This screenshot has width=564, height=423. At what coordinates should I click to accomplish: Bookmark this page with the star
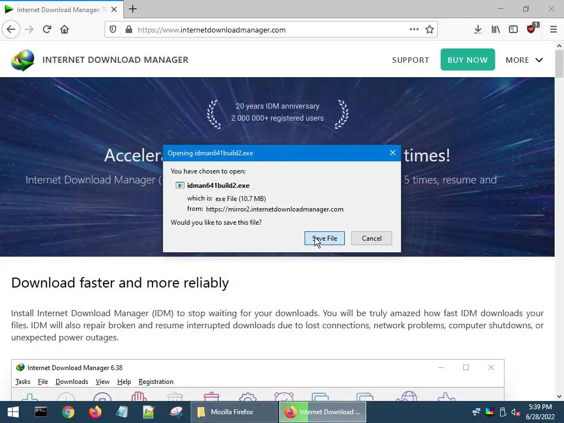click(x=430, y=30)
